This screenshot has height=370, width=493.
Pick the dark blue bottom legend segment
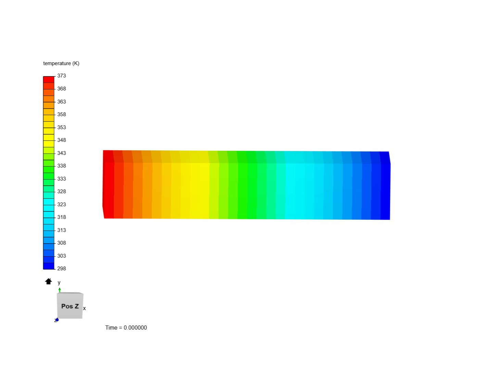(x=49, y=266)
